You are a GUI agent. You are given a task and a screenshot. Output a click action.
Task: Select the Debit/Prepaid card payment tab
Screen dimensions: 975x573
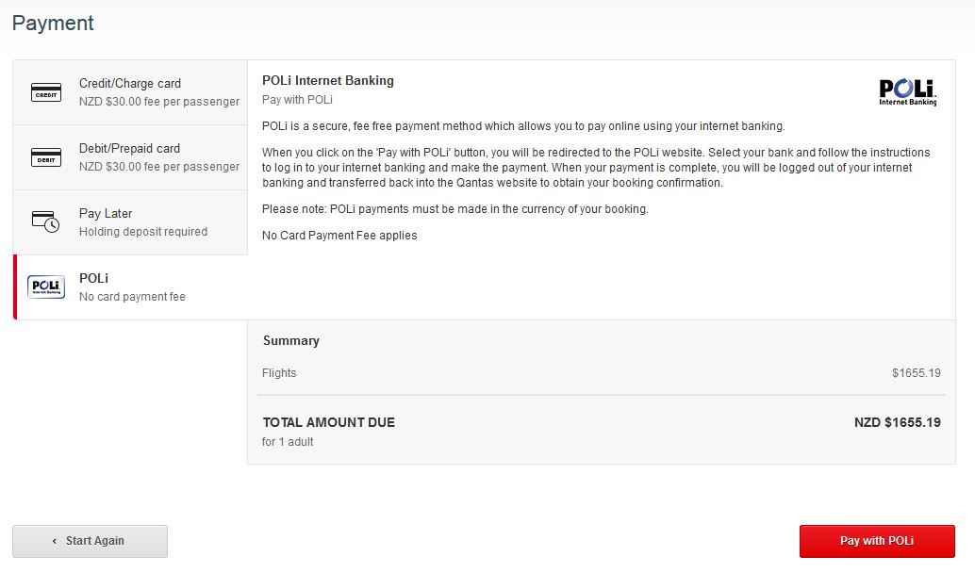tap(130, 157)
